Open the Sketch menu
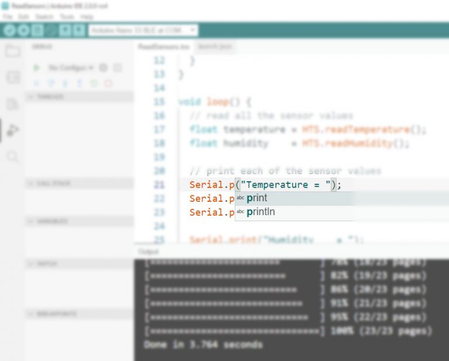449x361 pixels. coord(44,17)
